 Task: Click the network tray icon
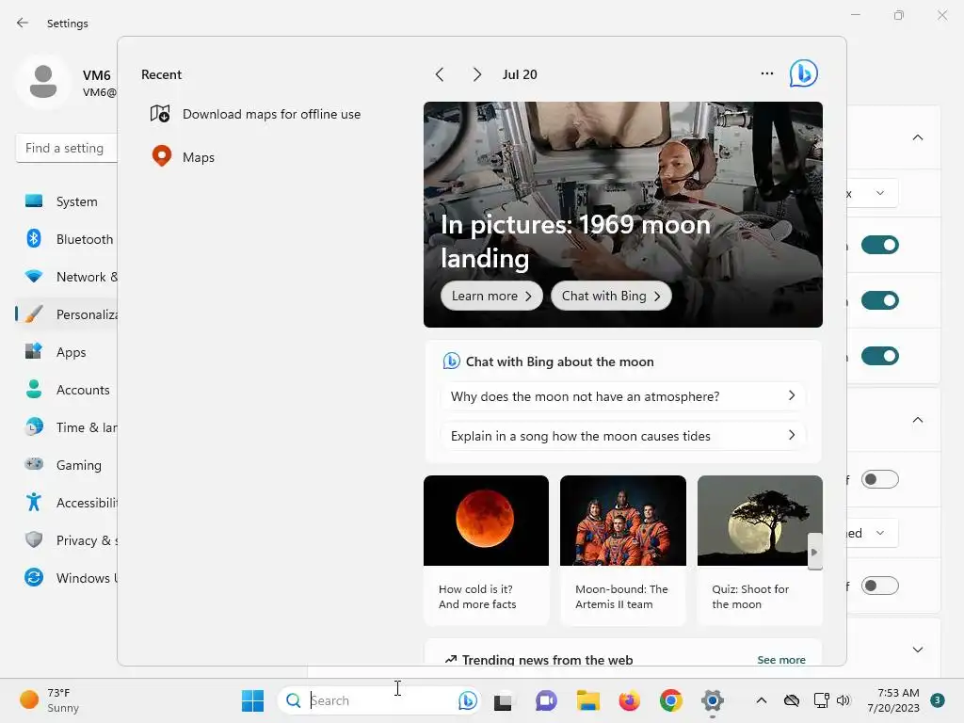(821, 700)
